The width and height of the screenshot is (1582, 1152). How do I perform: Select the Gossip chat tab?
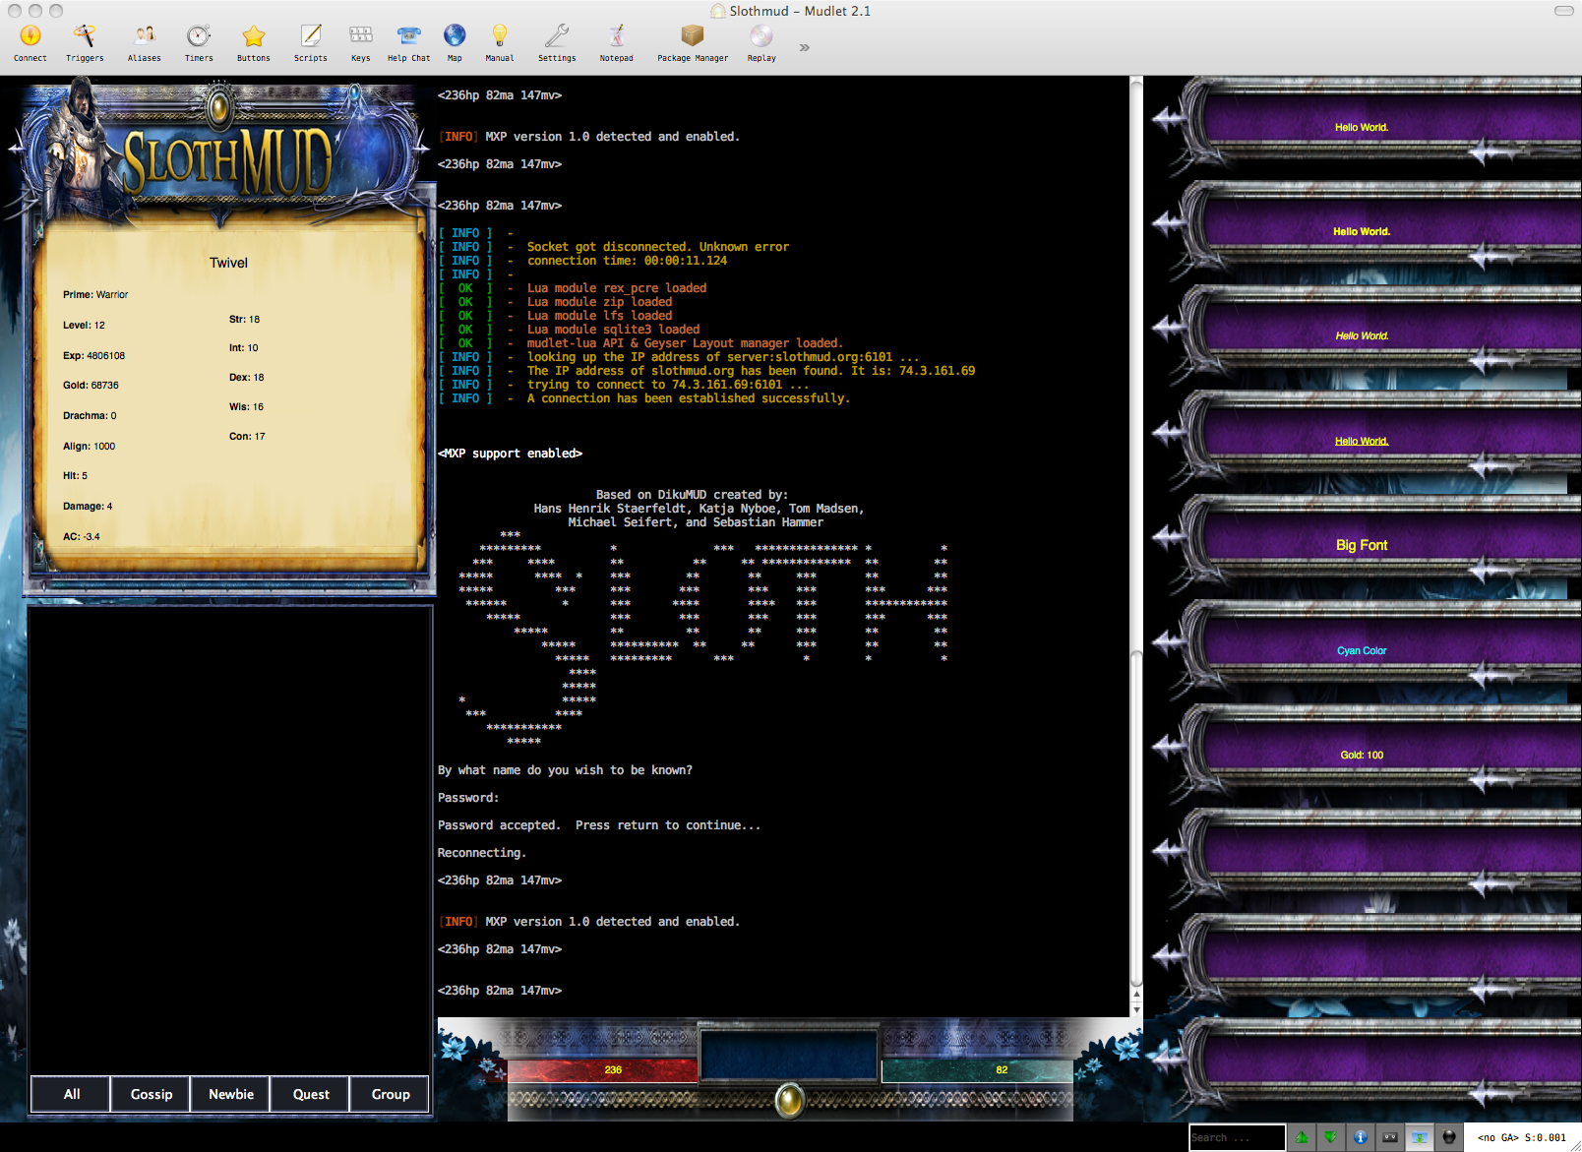152,1094
